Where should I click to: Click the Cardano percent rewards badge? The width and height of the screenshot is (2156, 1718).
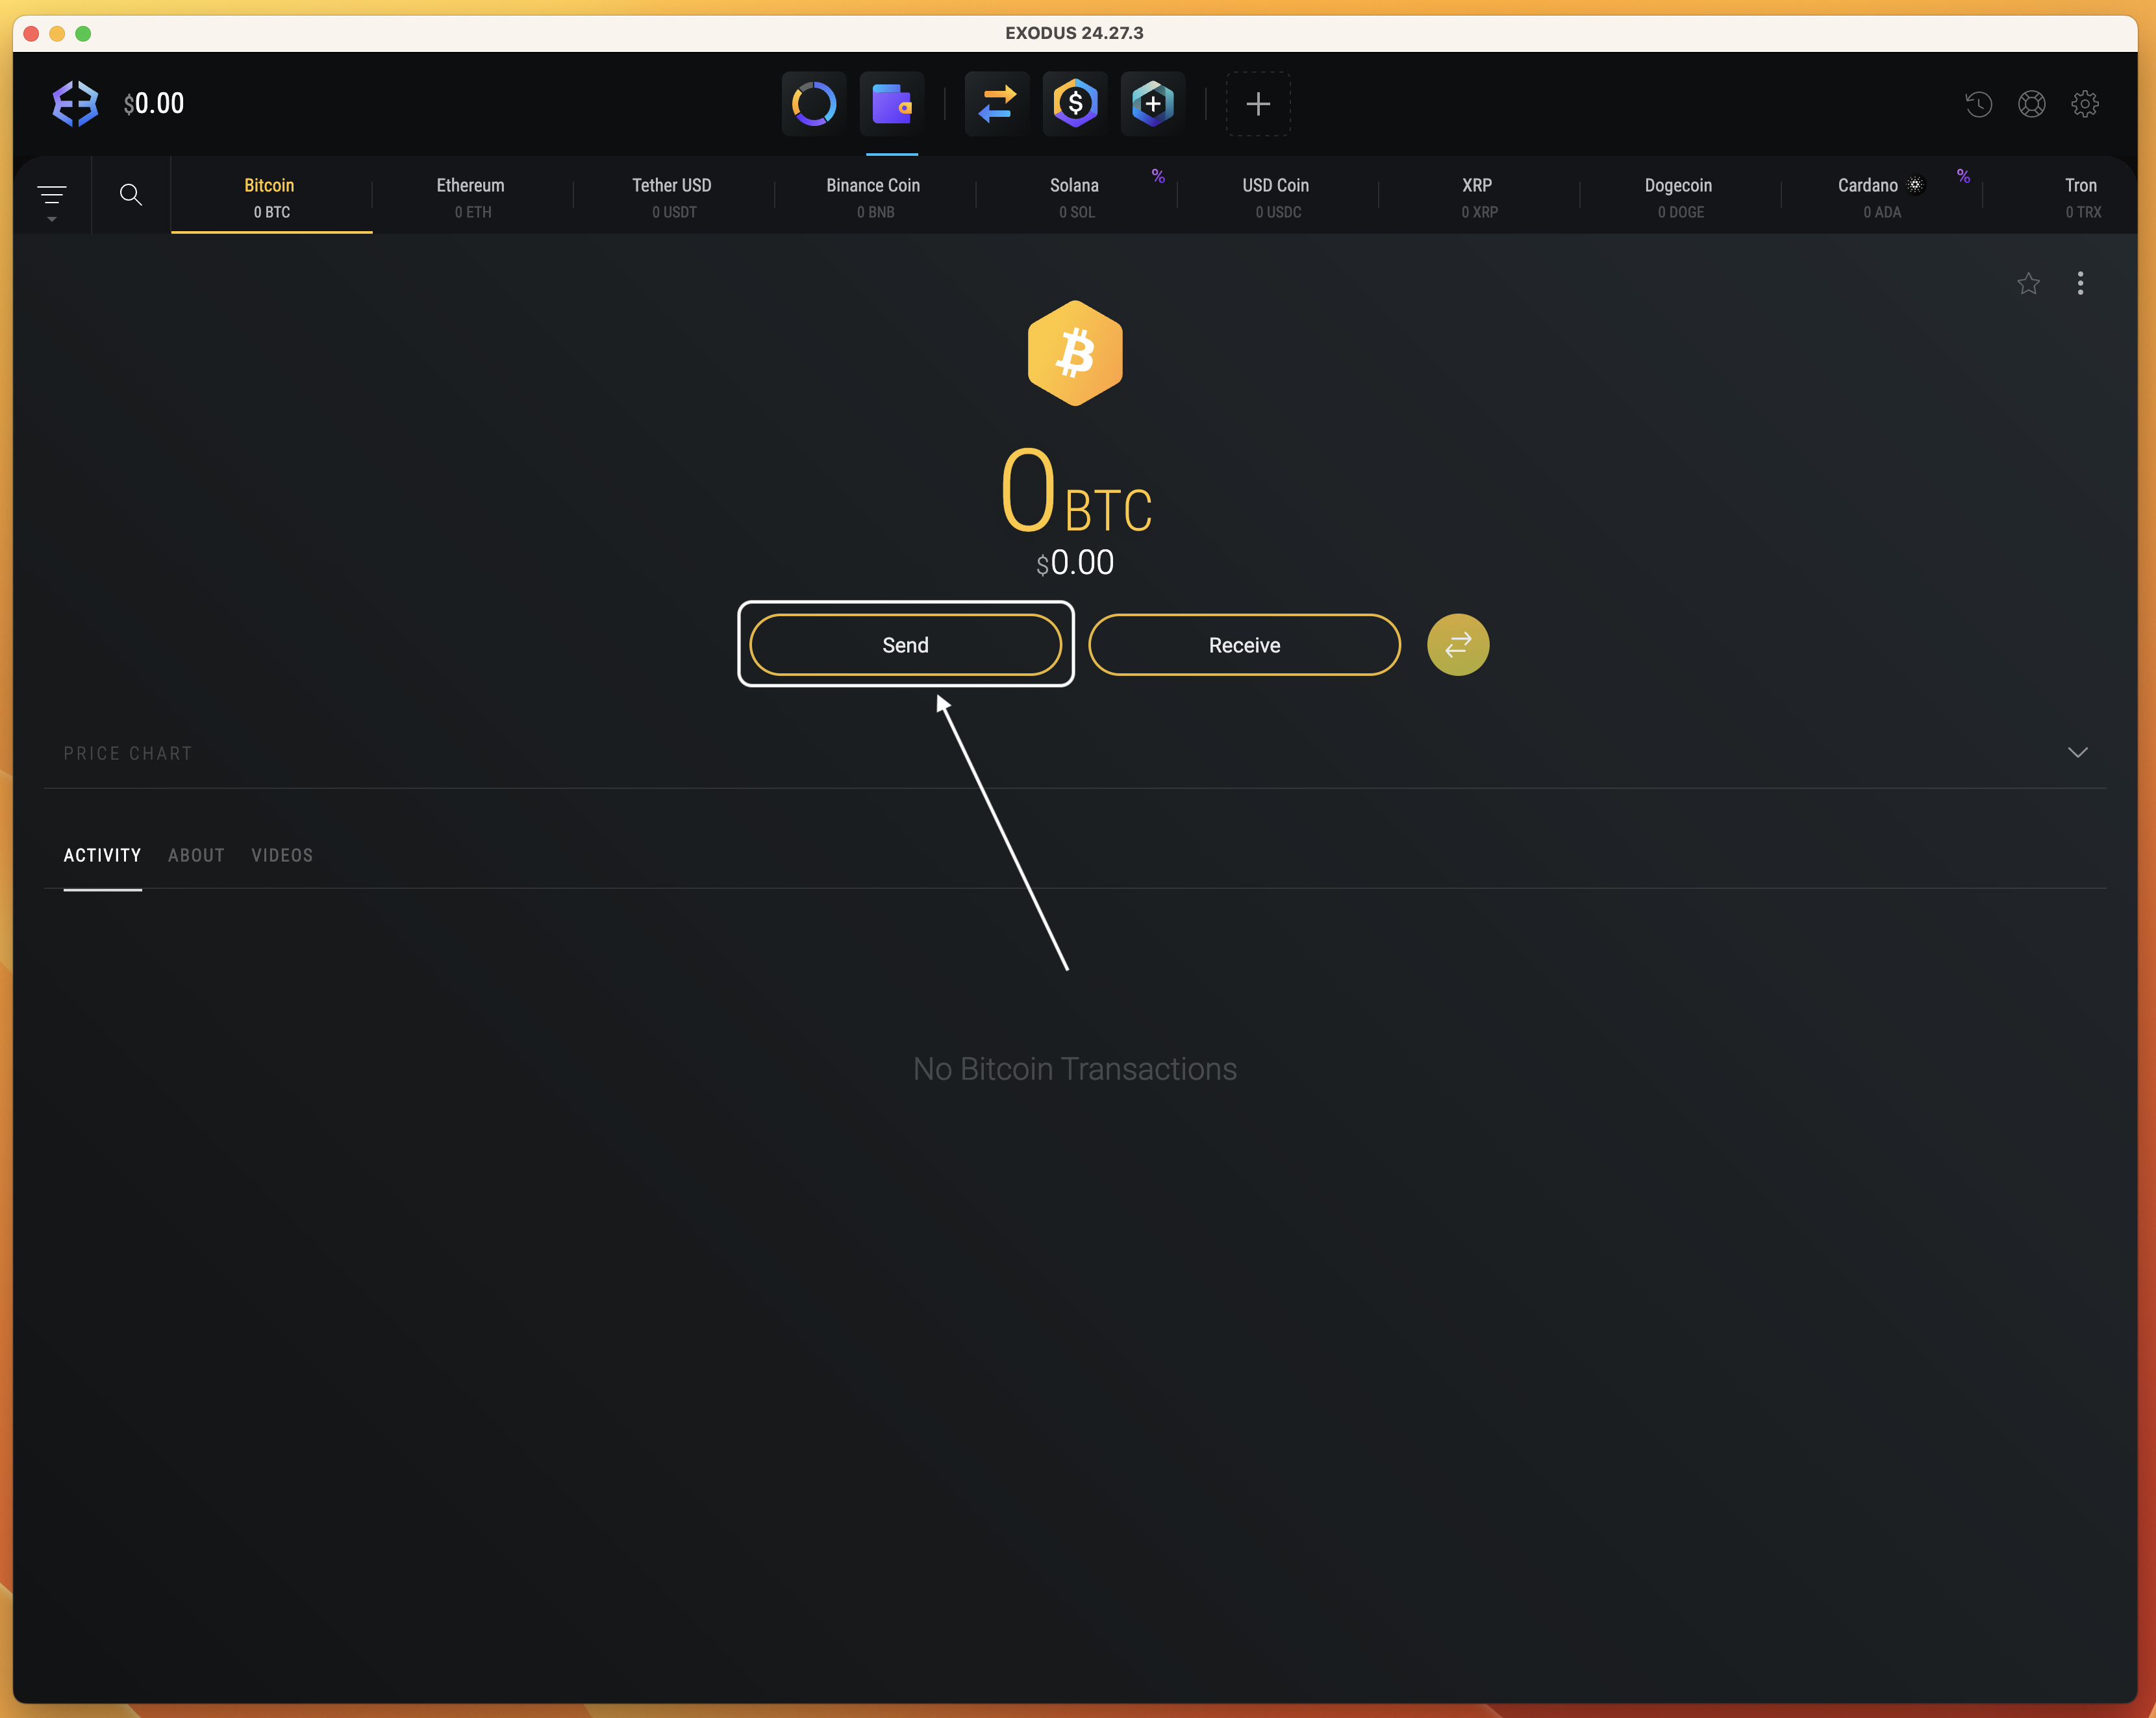(1963, 176)
